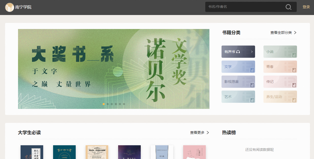Expand via the arrow beside 查看全部分类

click(295, 33)
